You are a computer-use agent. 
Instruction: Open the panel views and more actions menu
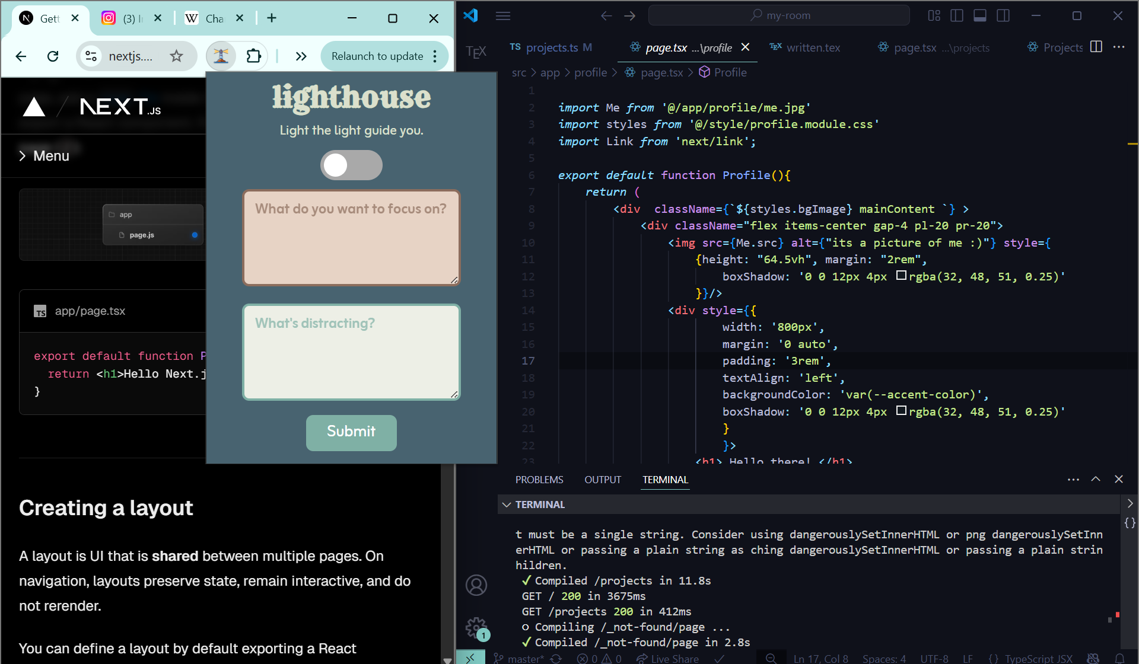[x=1073, y=479]
